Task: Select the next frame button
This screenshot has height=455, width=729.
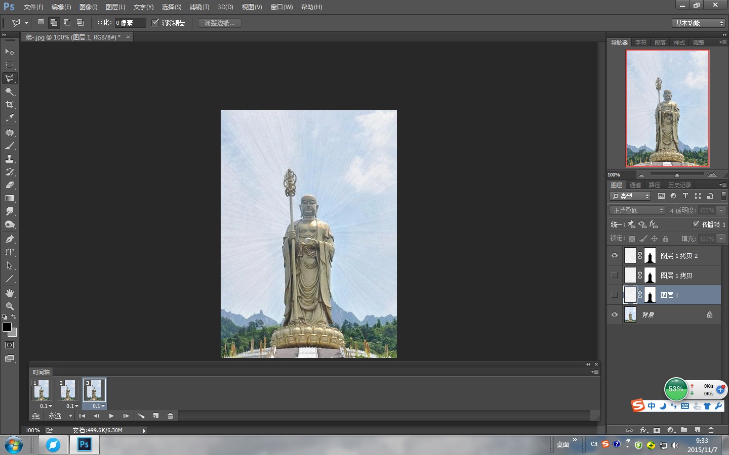Action: (x=126, y=416)
